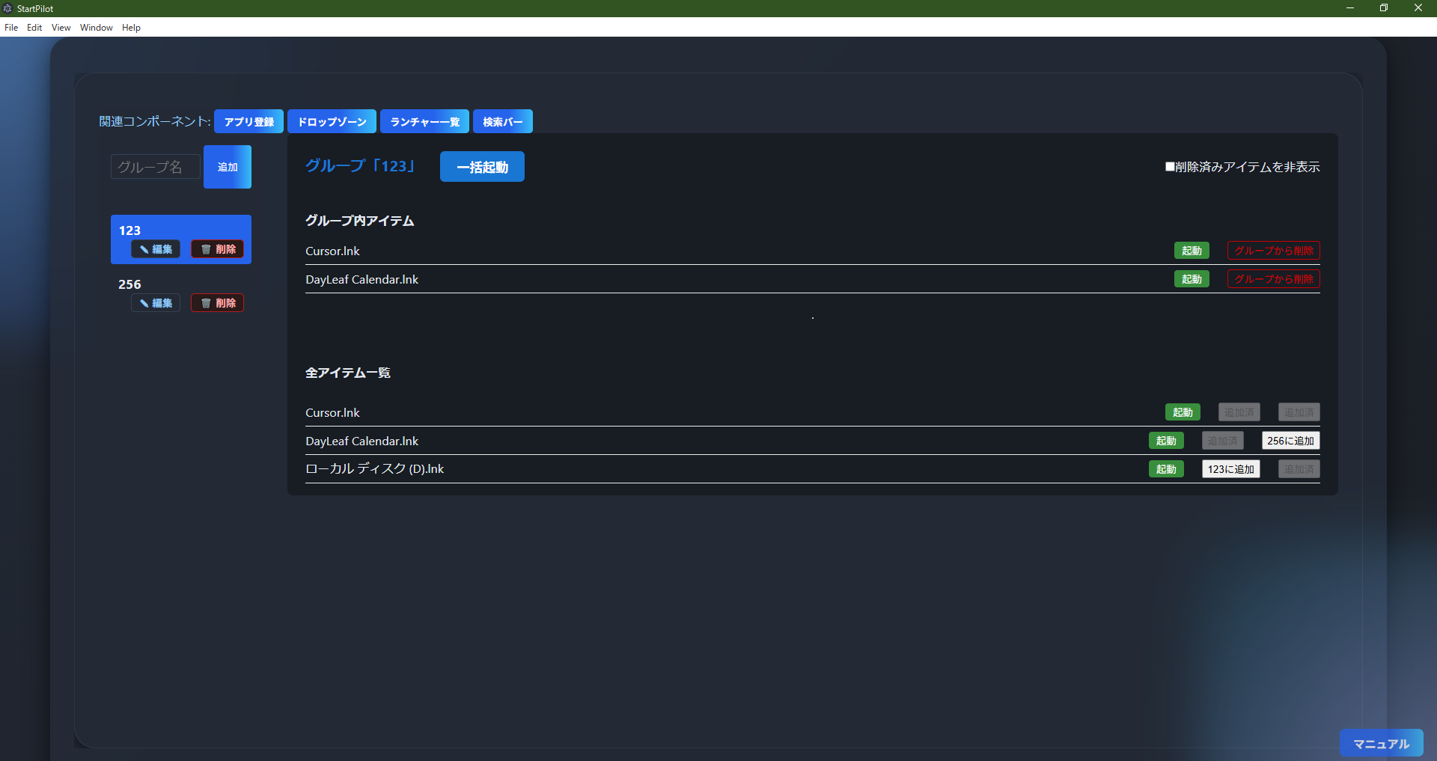The image size is (1437, 761).
Task: Remove DayLeaf Calendar.lnk from the group
Action: pos(1272,279)
